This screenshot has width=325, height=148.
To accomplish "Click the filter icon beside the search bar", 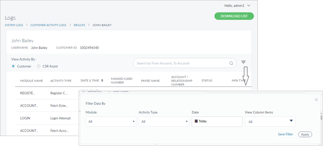I will coord(243,62).
